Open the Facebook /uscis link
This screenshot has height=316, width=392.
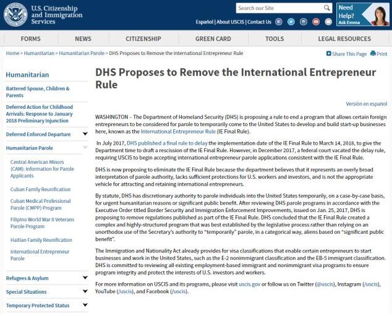179,291
